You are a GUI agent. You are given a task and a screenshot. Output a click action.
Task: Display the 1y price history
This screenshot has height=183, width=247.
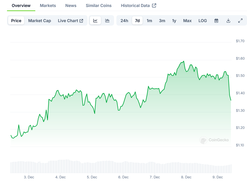(x=174, y=21)
